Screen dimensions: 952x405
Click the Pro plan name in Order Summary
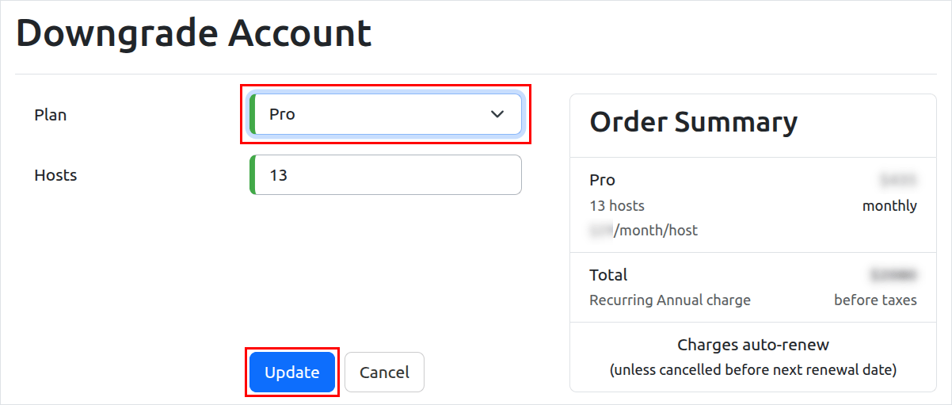tap(603, 180)
